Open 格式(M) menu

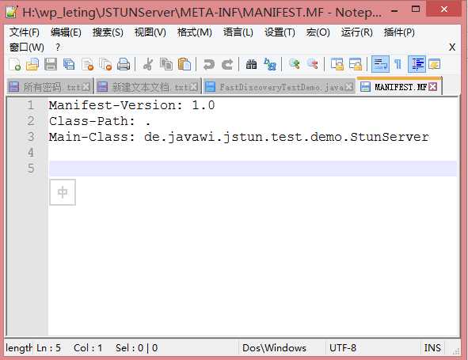(194, 32)
